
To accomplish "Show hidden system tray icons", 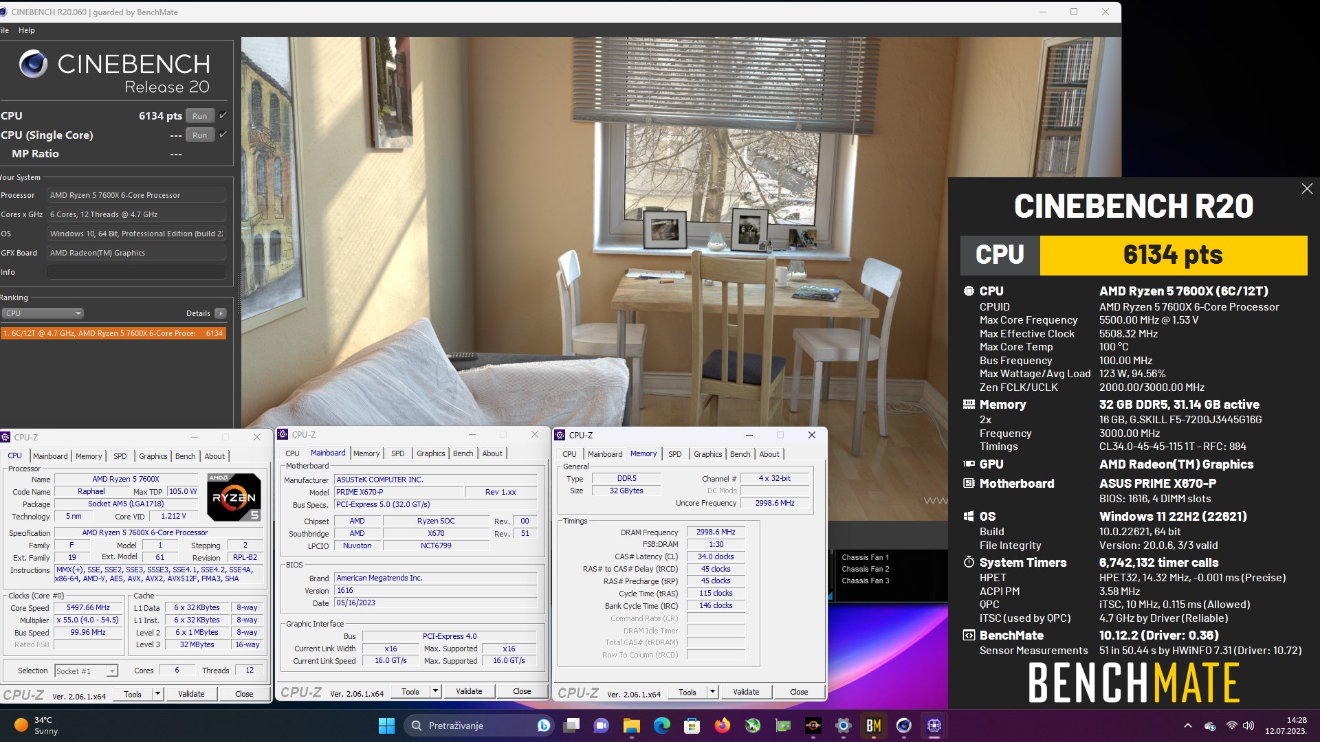I will [1188, 726].
